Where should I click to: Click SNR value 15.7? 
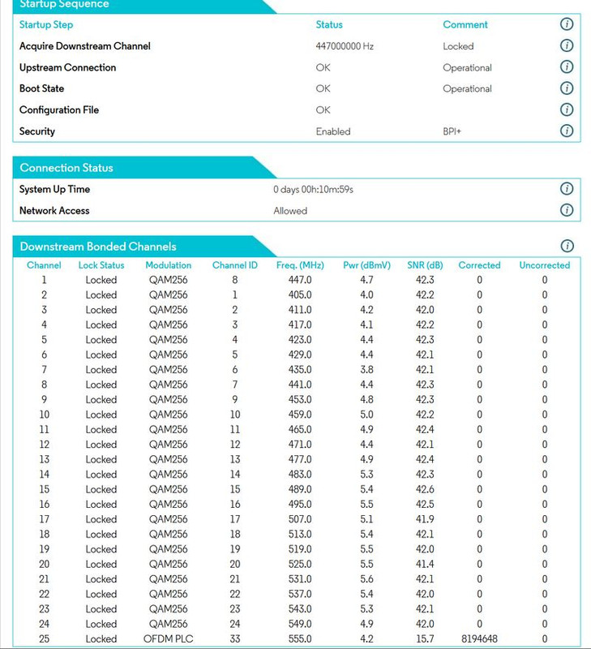[x=425, y=639]
